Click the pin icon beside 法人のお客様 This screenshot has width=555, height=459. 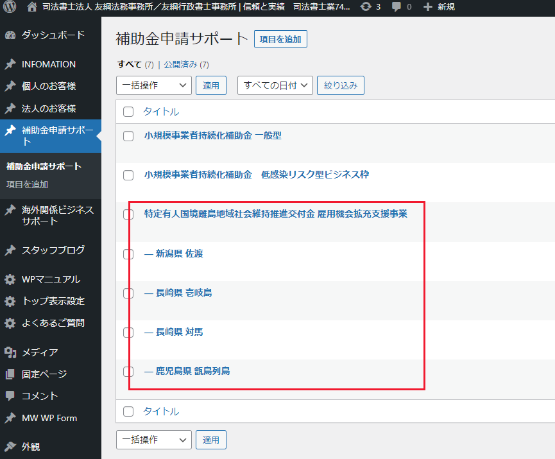[x=10, y=108]
